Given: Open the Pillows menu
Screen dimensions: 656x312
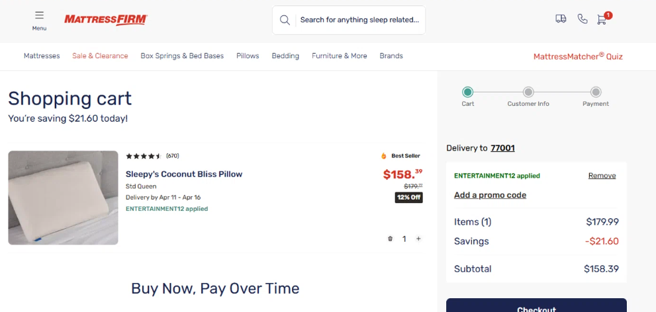Looking at the screenshot, I should click(x=248, y=56).
